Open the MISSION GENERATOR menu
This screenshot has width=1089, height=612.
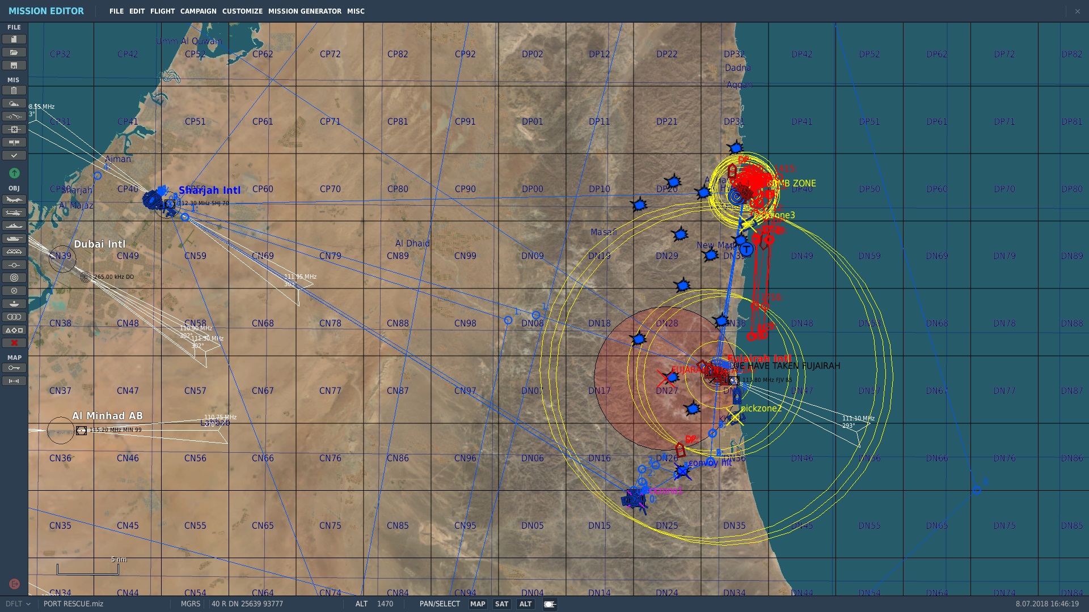point(305,11)
